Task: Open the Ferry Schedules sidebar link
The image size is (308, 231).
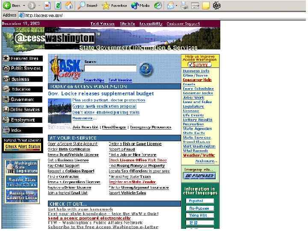Action: coord(198,89)
